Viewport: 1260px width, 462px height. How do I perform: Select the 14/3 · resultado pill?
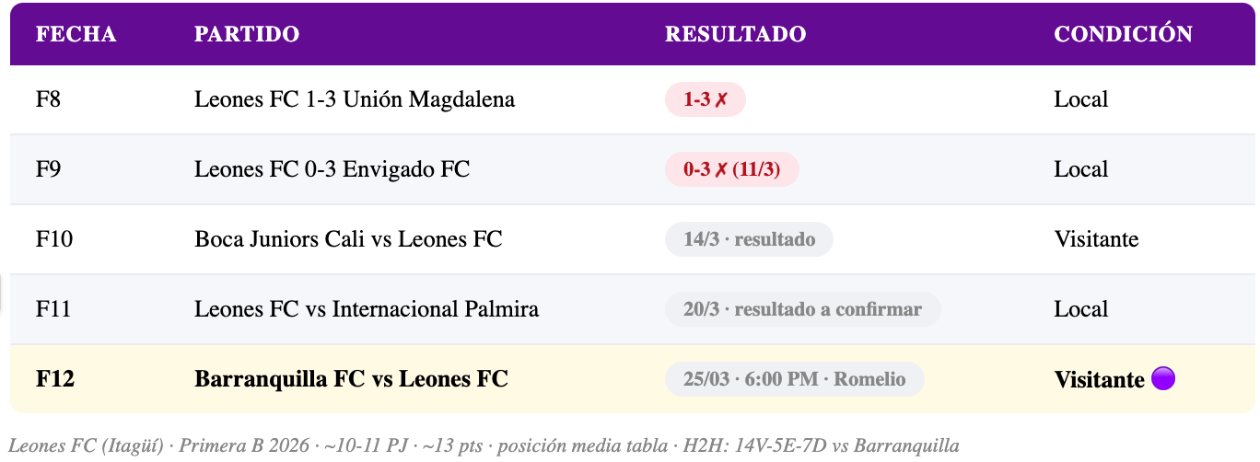(x=749, y=239)
